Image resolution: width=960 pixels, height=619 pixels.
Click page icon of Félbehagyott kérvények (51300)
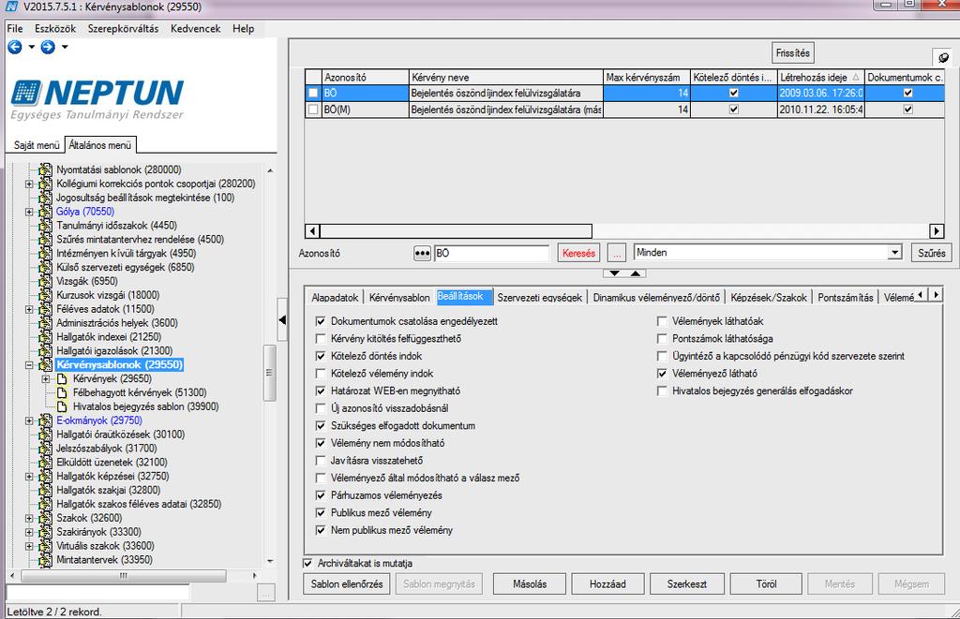point(62,392)
